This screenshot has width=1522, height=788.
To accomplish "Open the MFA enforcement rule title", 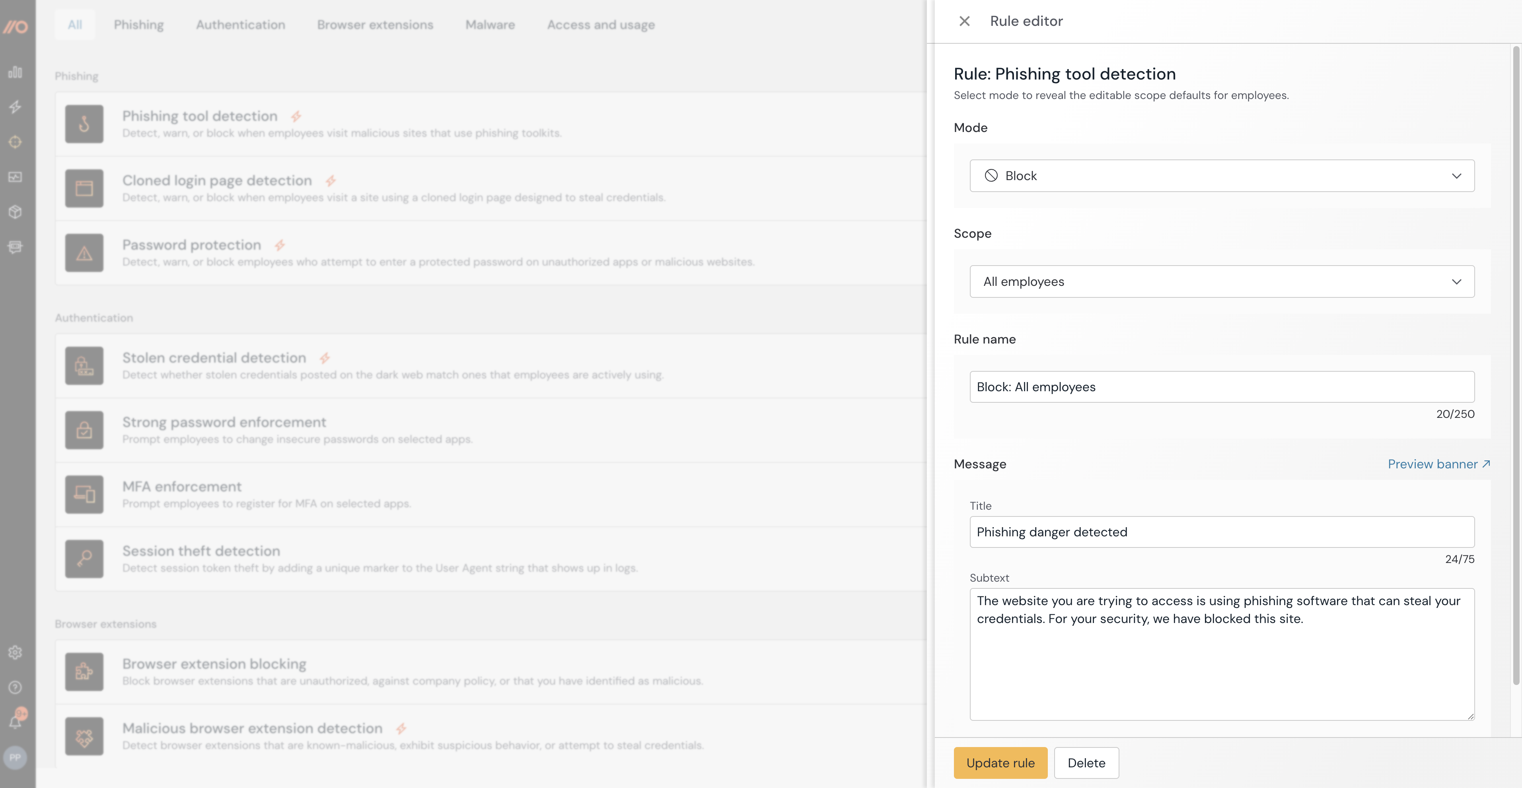I will click(x=182, y=486).
